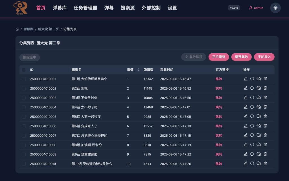Follow 跳转 link for 第5话 大家一起过夜
The width and height of the screenshot is (289, 181).
pyautogui.click(x=219, y=117)
